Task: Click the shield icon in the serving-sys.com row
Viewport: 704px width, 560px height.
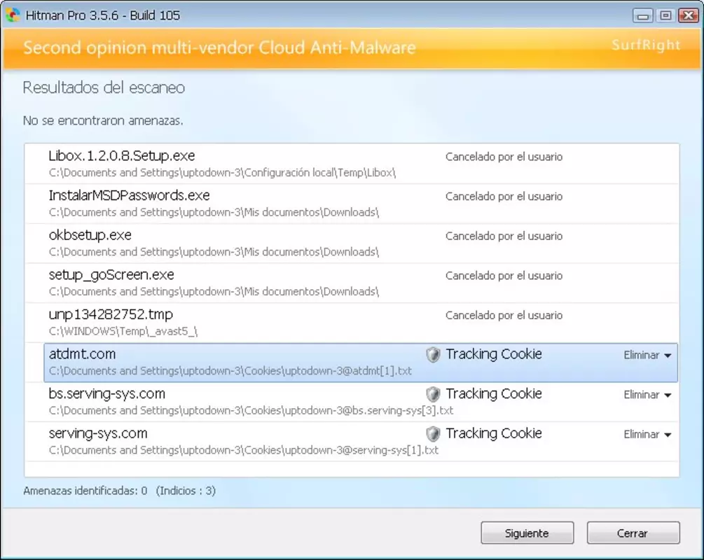Action: (433, 433)
